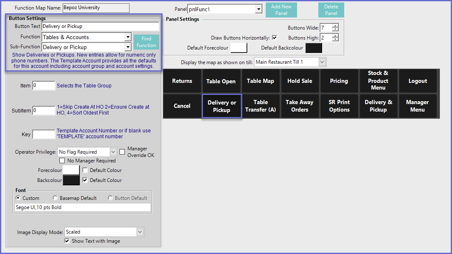Select the Table Transfer (A) button
This screenshot has height=254, width=452.
click(260, 106)
